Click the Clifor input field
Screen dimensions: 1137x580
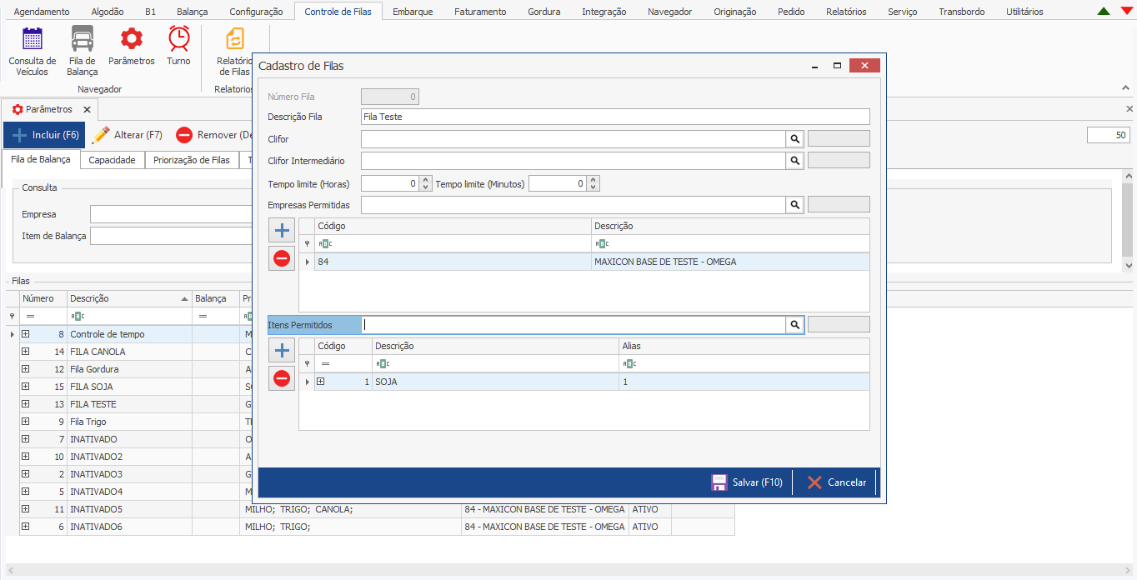point(574,139)
